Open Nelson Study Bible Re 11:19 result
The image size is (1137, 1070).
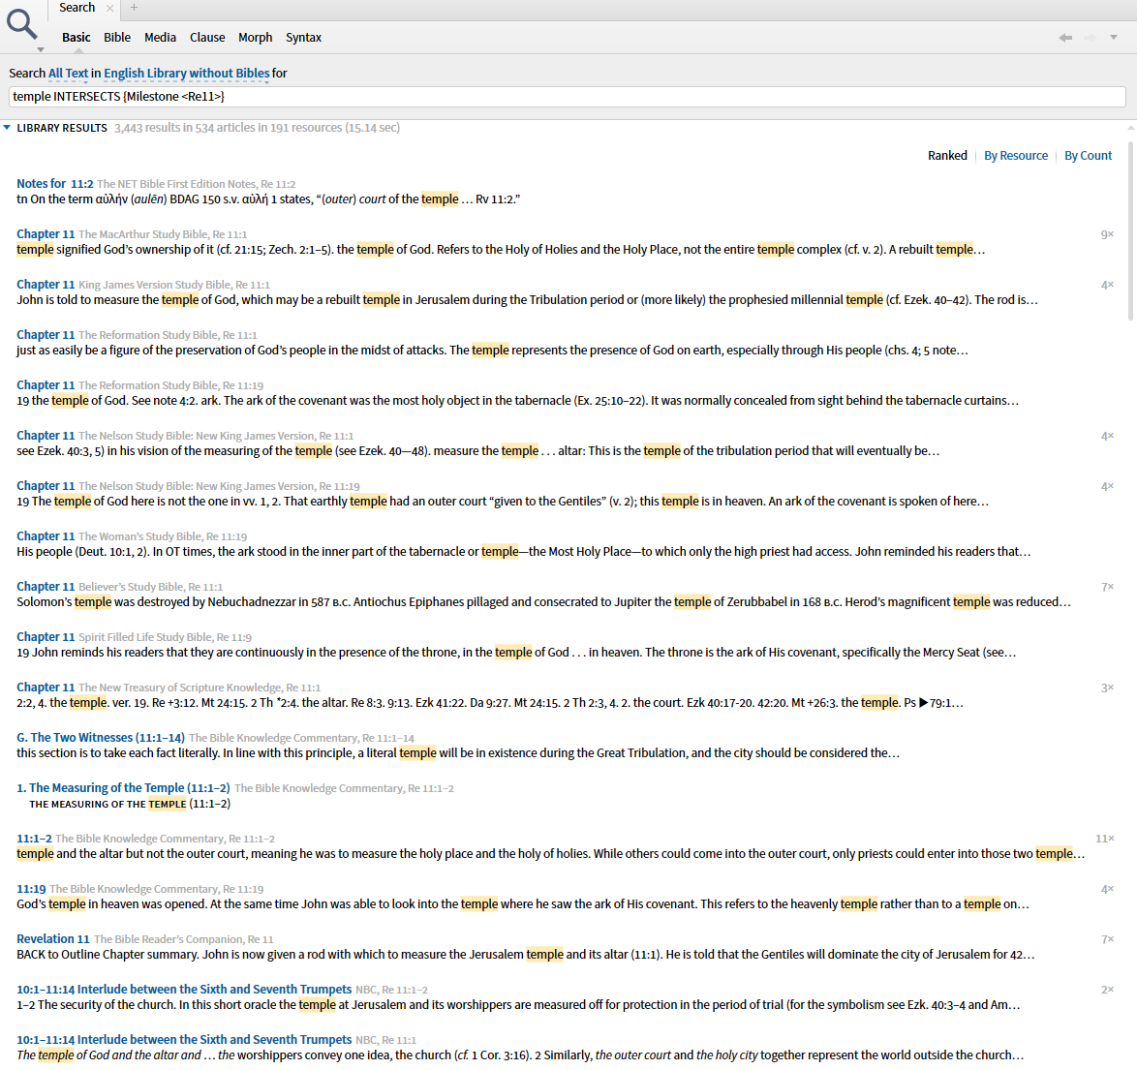(x=46, y=486)
